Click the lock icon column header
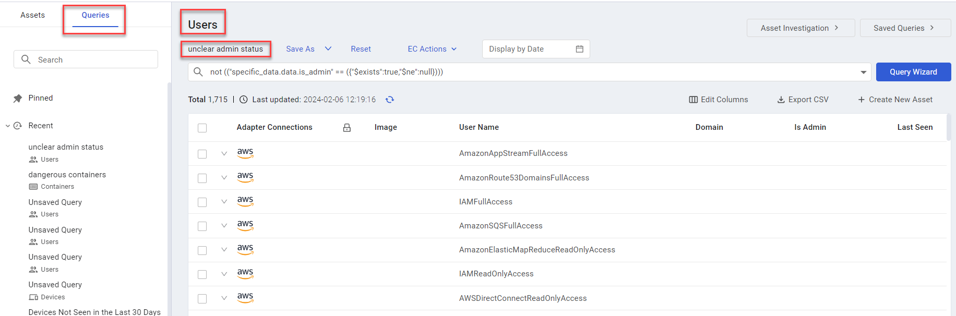The image size is (956, 316). [347, 127]
